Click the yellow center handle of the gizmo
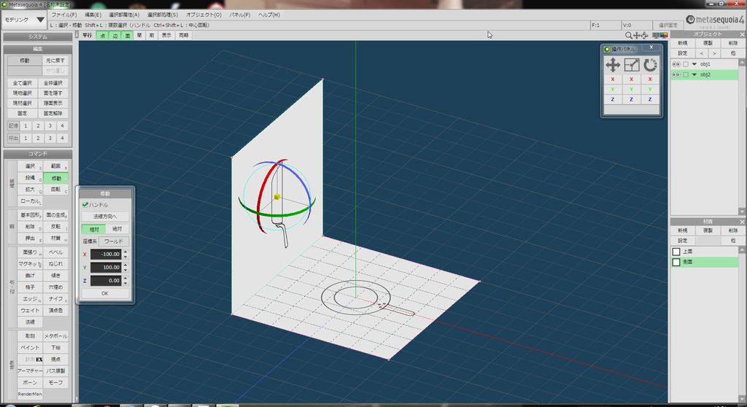747x407 pixels. pyautogui.click(x=276, y=197)
